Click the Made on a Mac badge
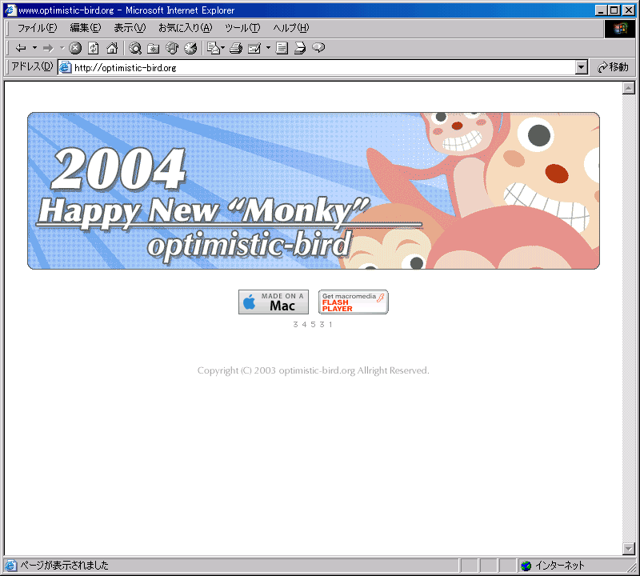The width and height of the screenshot is (640, 576). [x=274, y=302]
